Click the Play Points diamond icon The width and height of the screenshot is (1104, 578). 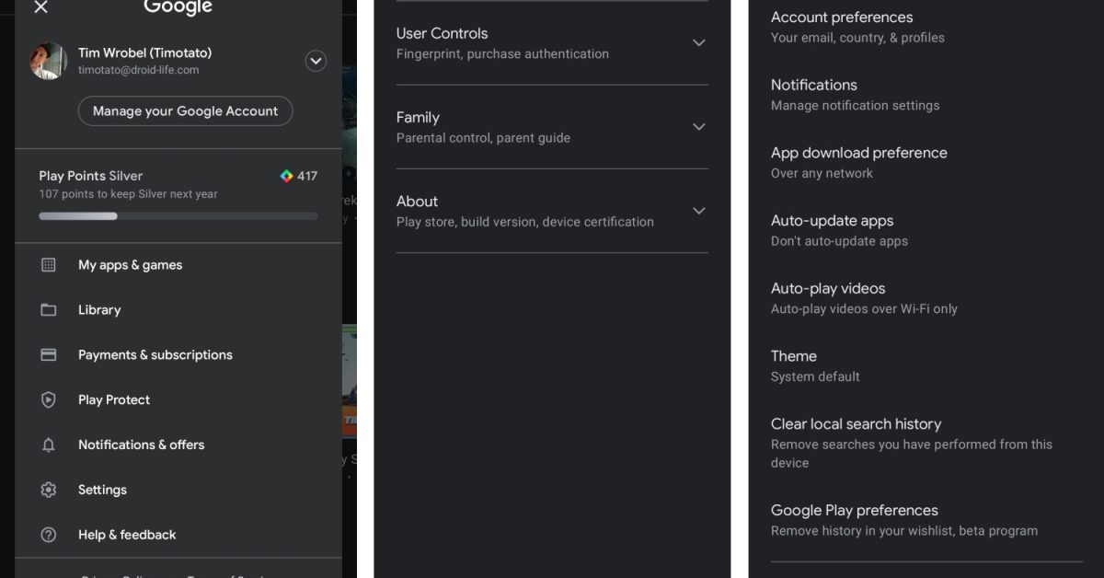[x=286, y=176]
